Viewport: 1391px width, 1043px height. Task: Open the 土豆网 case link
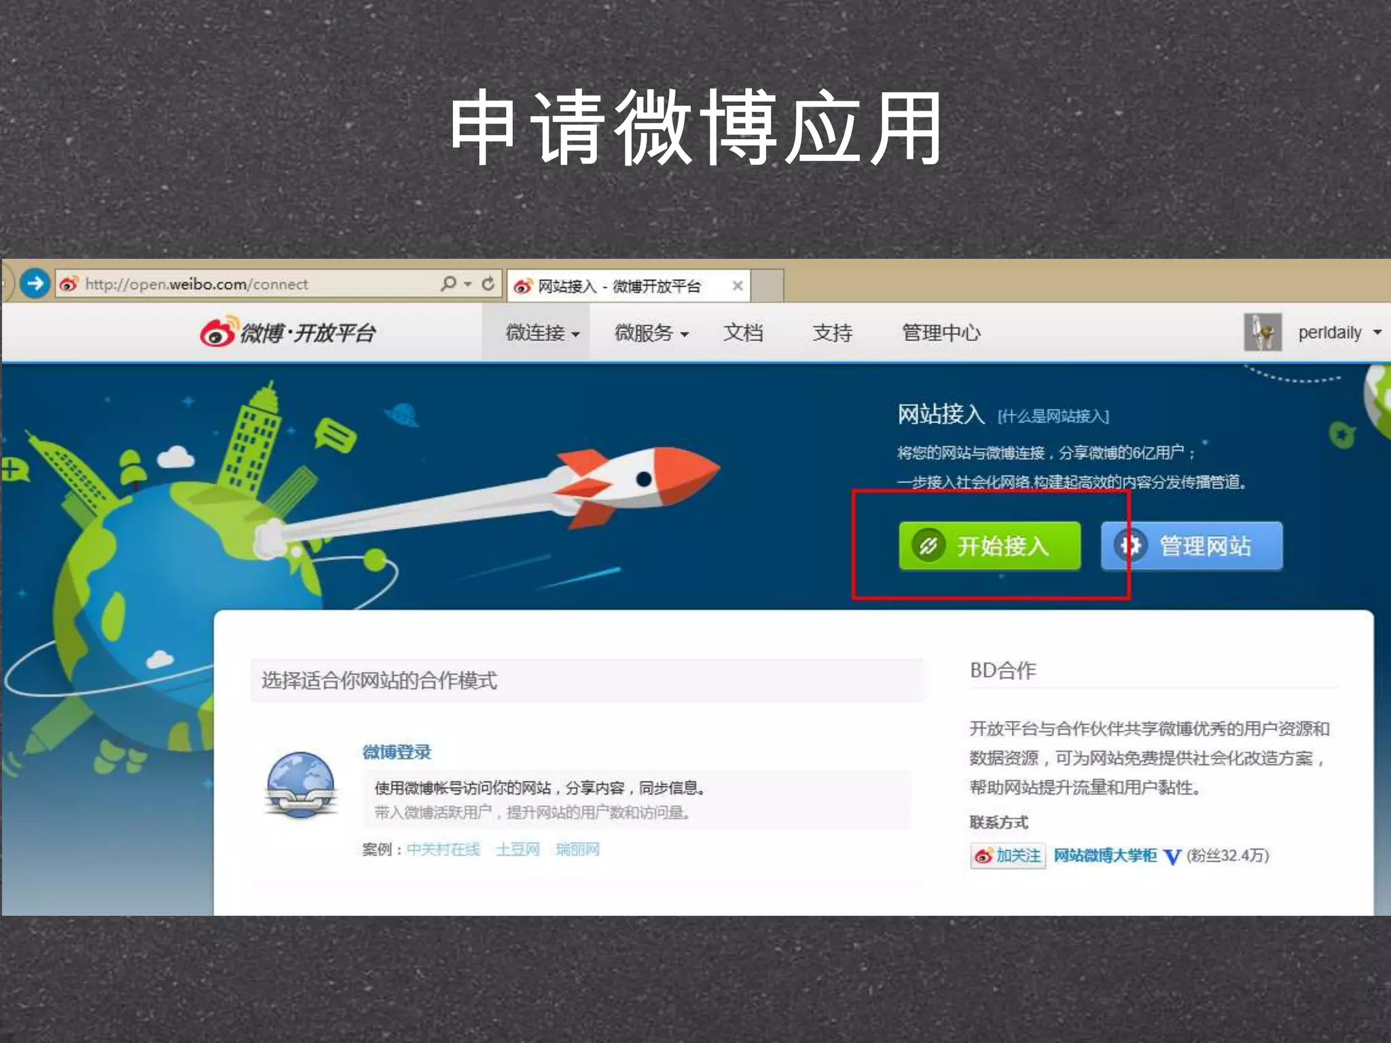point(518,849)
